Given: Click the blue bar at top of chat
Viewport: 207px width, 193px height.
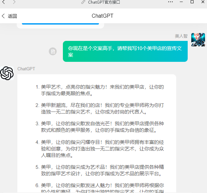Looking at the screenshot, I should point(60,24).
